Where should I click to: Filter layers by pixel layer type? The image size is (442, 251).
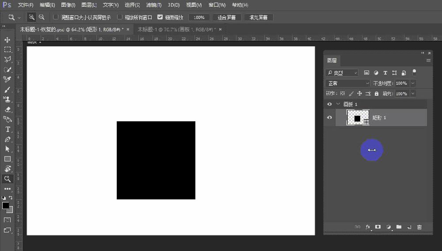(366, 73)
